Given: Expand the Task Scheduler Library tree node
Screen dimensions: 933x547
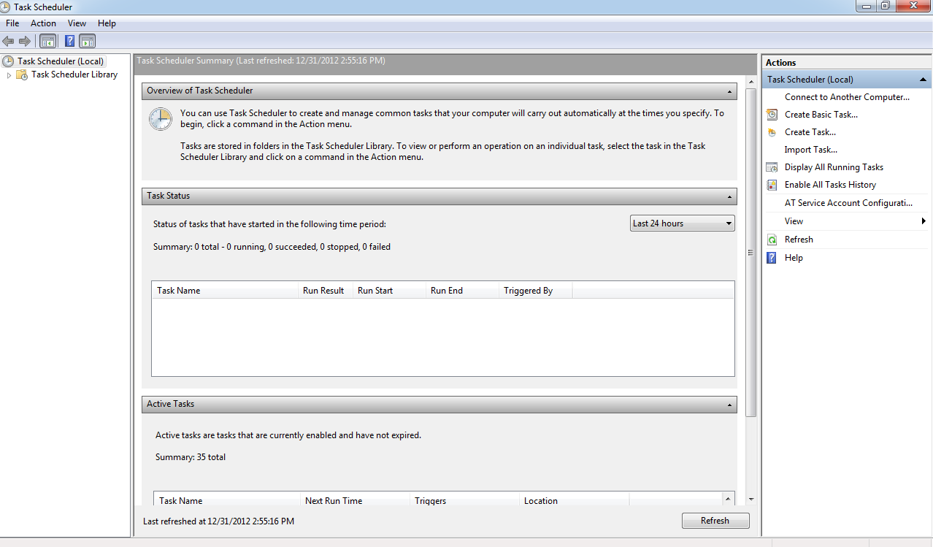Looking at the screenshot, I should [x=9, y=74].
